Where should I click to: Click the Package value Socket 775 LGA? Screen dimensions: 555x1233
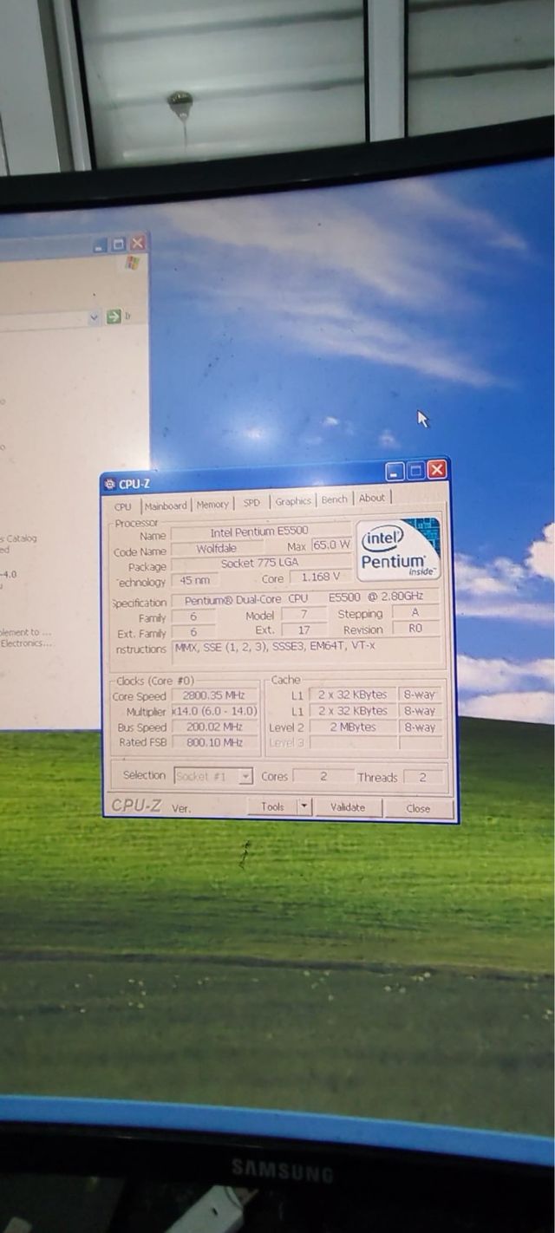tap(259, 564)
